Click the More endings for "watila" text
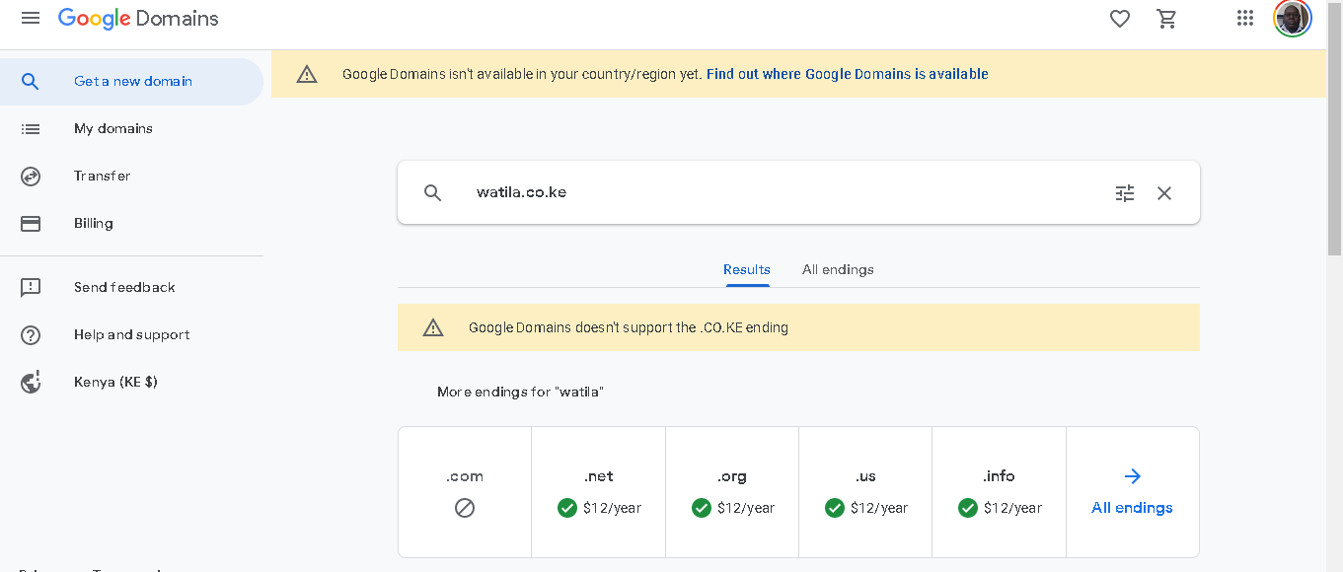Image resolution: width=1343 pixels, height=572 pixels. (x=520, y=393)
